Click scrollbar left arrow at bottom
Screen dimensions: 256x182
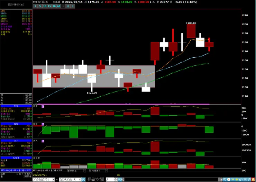[x=123, y=180]
